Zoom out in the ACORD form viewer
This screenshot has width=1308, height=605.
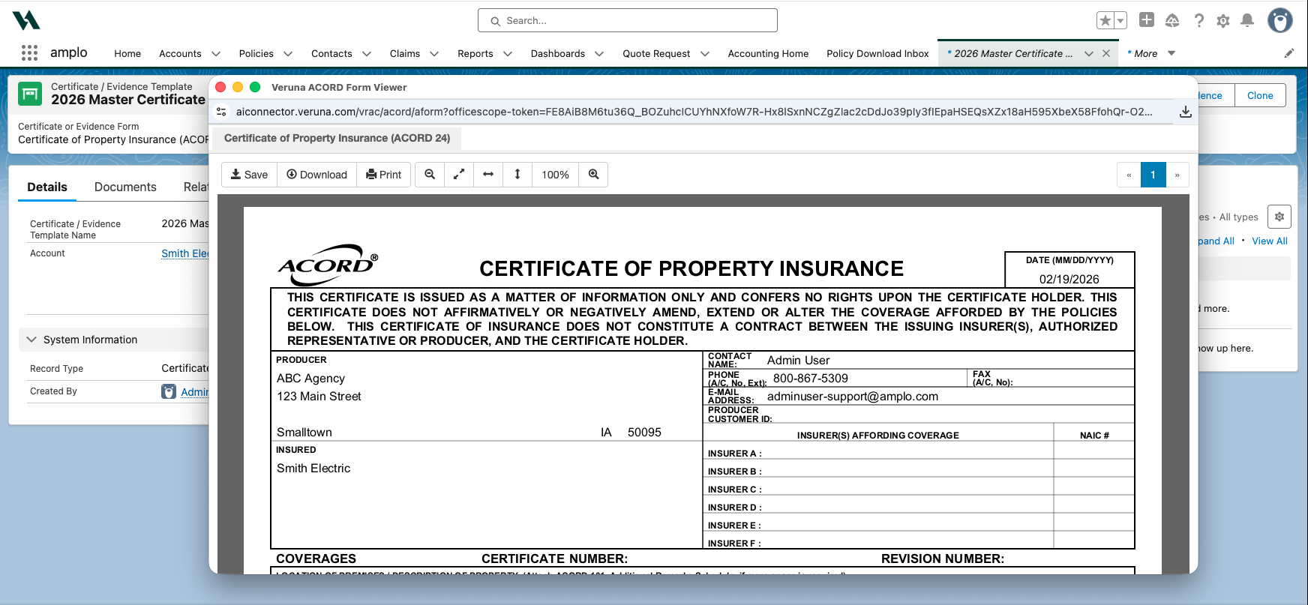click(x=430, y=175)
